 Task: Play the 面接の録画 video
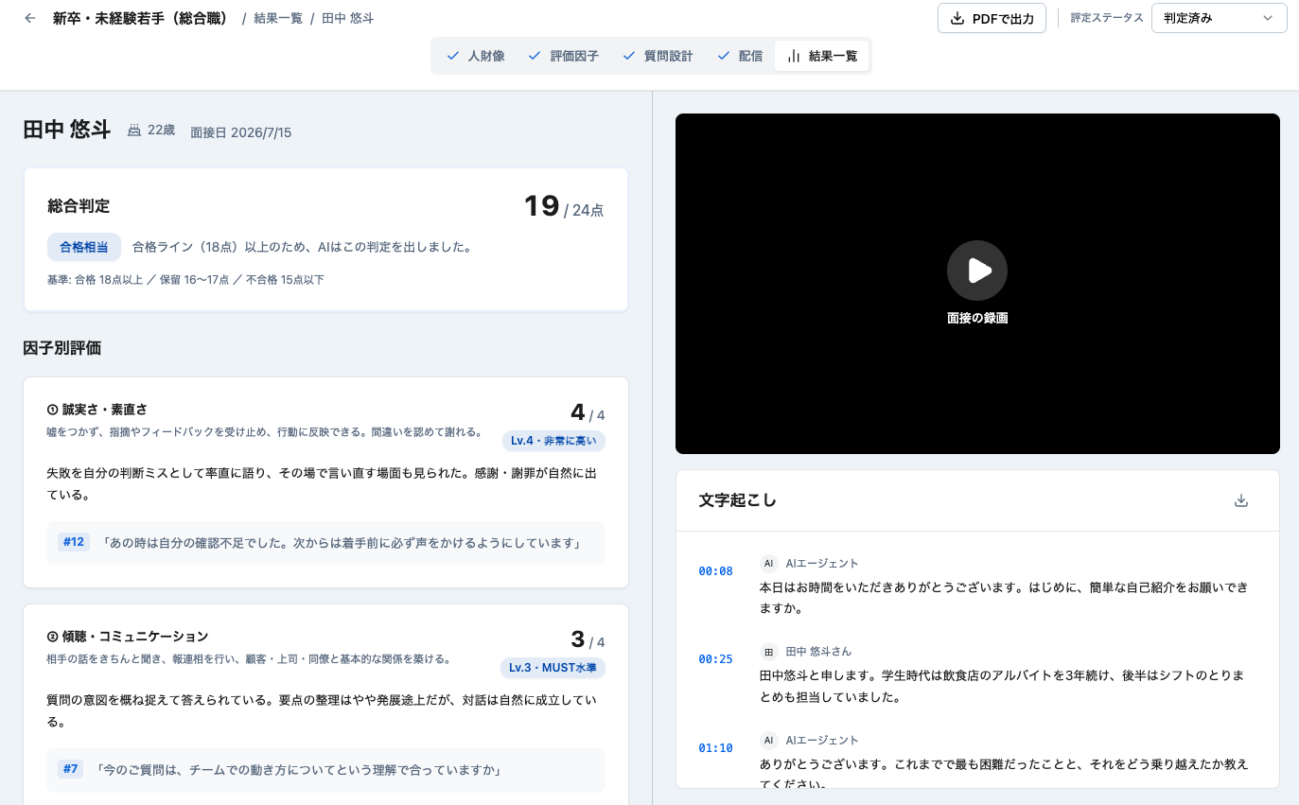[x=977, y=271]
